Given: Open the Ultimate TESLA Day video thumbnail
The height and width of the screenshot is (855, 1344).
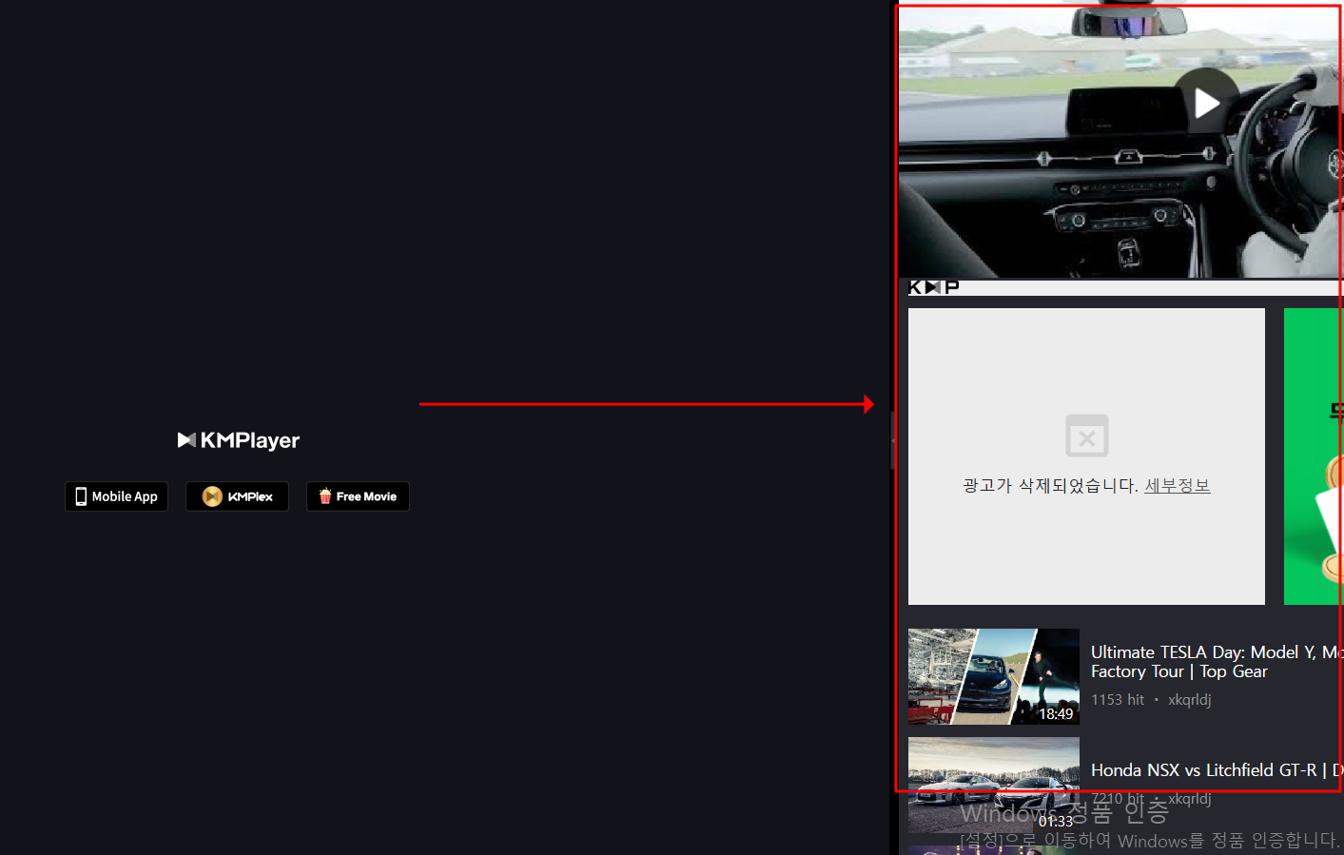Looking at the screenshot, I should 994,676.
